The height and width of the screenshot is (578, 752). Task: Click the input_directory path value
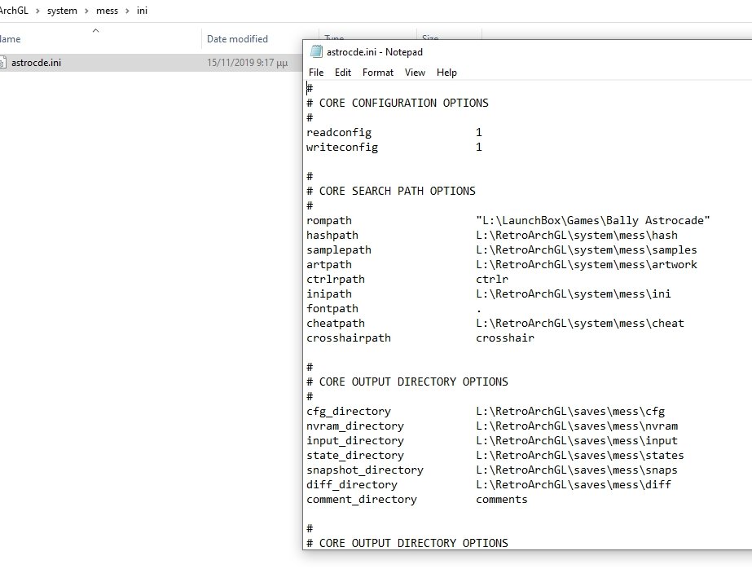pos(577,441)
